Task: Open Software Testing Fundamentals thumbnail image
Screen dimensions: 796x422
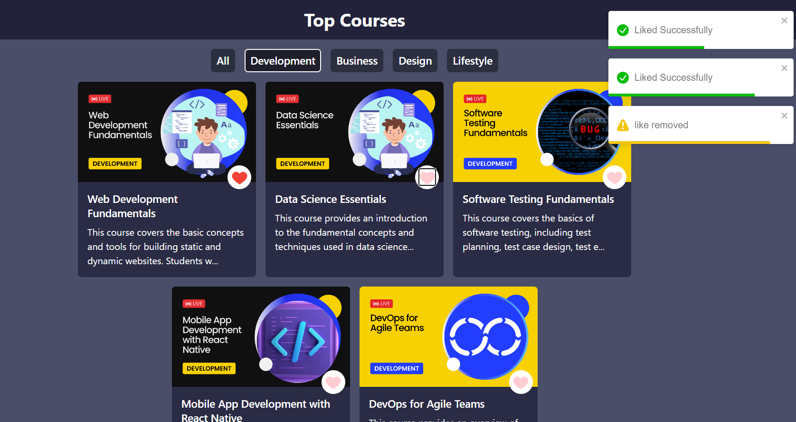Action: point(542,132)
